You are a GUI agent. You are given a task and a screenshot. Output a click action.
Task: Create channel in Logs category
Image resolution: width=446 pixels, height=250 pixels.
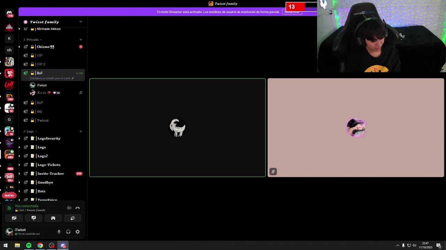click(81, 131)
